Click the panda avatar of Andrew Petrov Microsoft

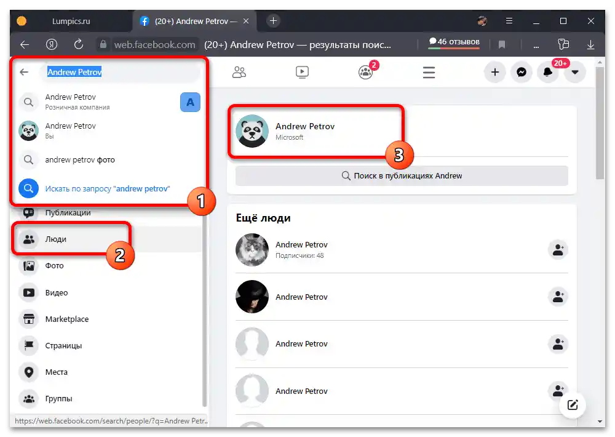[252, 130]
